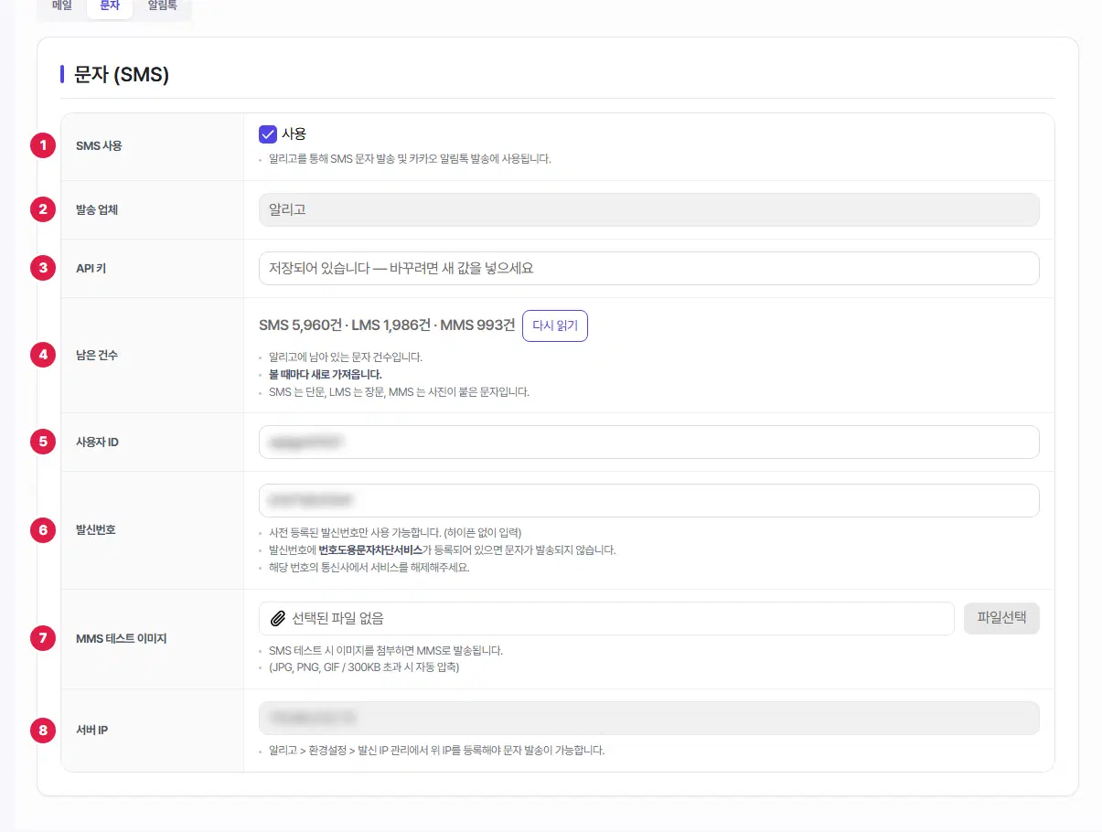The height and width of the screenshot is (832, 1102).
Task: Click the 다시 읽기 button
Action: pyautogui.click(x=555, y=325)
